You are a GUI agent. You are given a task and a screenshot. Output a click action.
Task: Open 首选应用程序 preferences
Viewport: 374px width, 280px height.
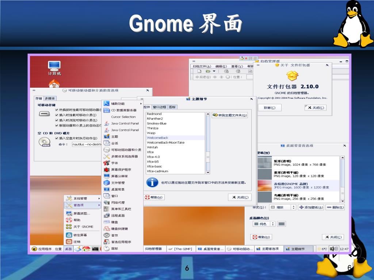122,242
